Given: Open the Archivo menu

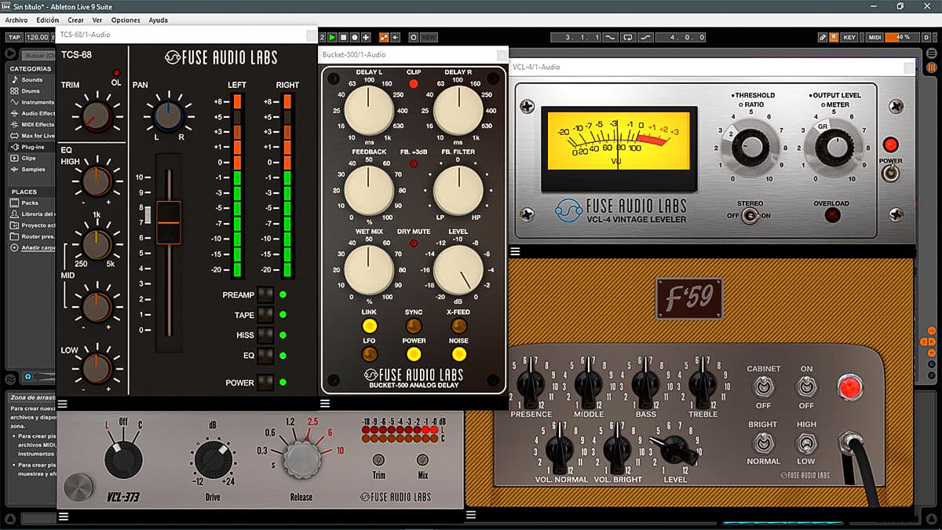Looking at the screenshot, I should [x=16, y=20].
